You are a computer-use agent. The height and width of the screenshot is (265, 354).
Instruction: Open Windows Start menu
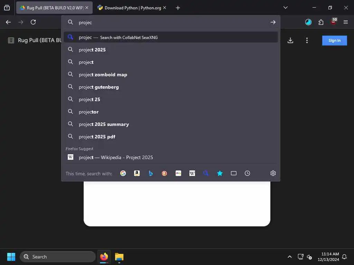(x=11, y=257)
